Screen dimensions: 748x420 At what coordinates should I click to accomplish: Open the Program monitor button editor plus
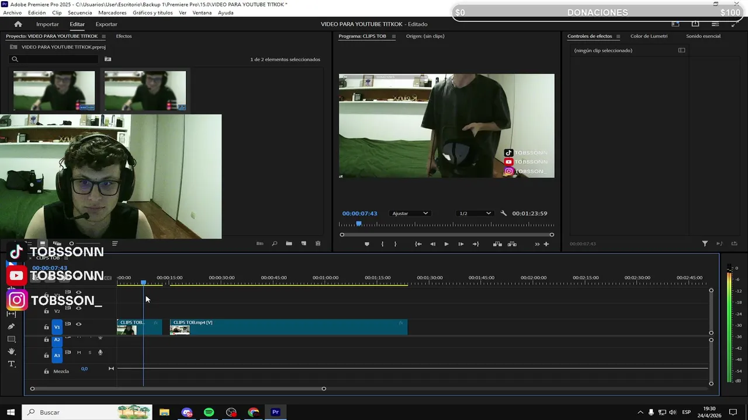click(x=546, y=244)
